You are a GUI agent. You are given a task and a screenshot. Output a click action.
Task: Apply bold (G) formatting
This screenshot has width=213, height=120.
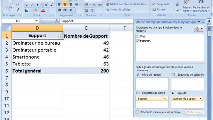27,5
